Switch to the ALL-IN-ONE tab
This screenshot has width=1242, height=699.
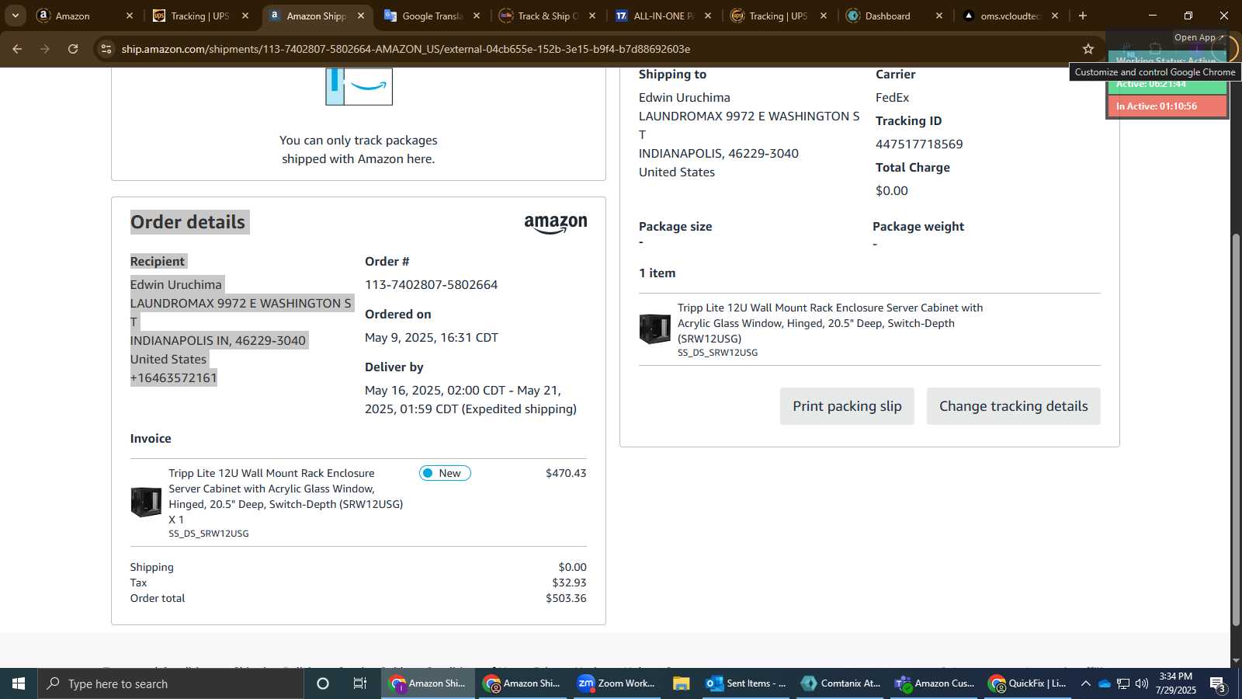coord(663,16)
